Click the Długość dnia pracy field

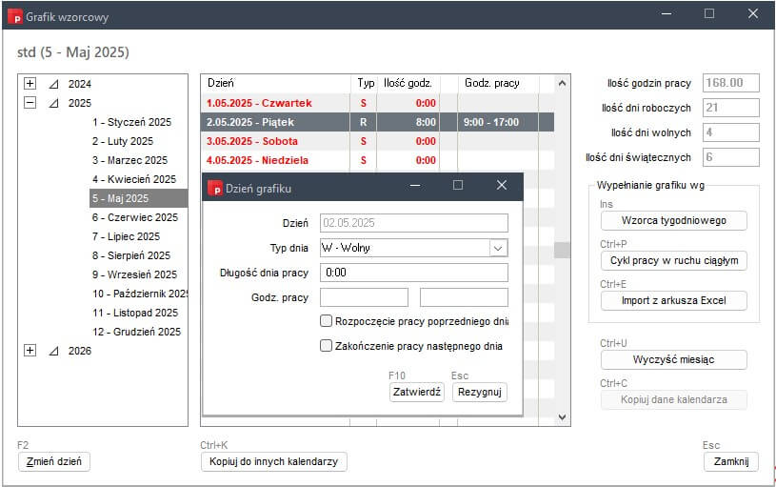pyautogui.click(x=414, y=273)
